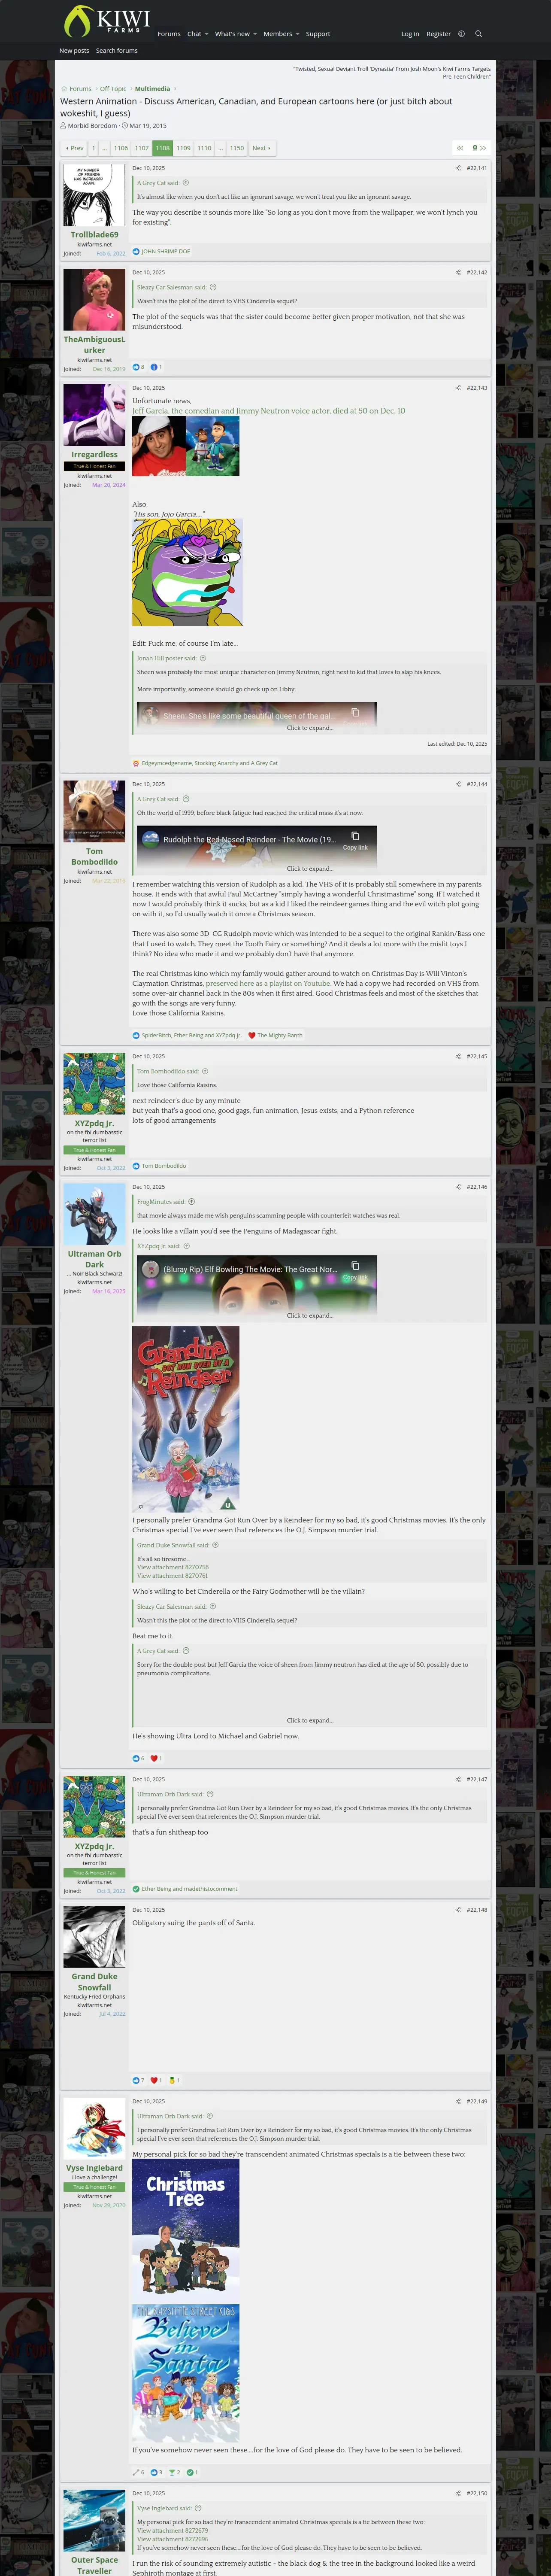Open the search magnifier icon
The height and width of the screenshot is (2576, 551).
(x=478, y=34)
